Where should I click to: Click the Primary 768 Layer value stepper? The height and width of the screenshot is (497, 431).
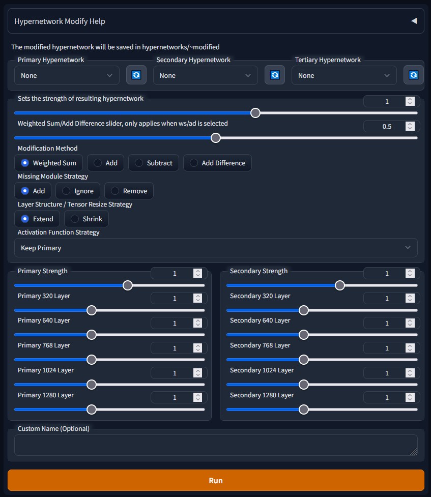click(x=197, y=348)
